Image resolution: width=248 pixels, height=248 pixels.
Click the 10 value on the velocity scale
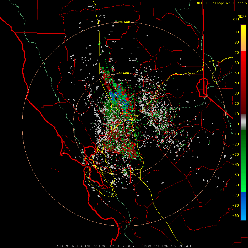coord(237,114)
